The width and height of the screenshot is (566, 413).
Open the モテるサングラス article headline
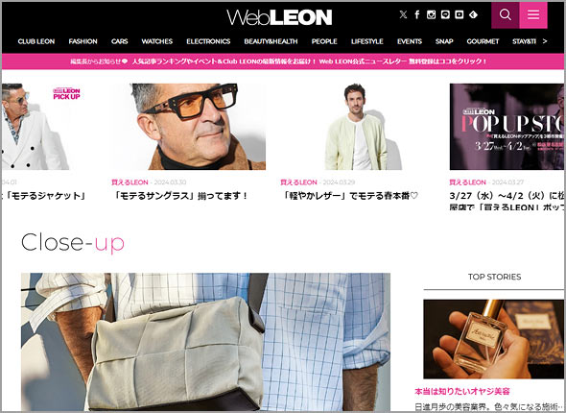[180, 196]
